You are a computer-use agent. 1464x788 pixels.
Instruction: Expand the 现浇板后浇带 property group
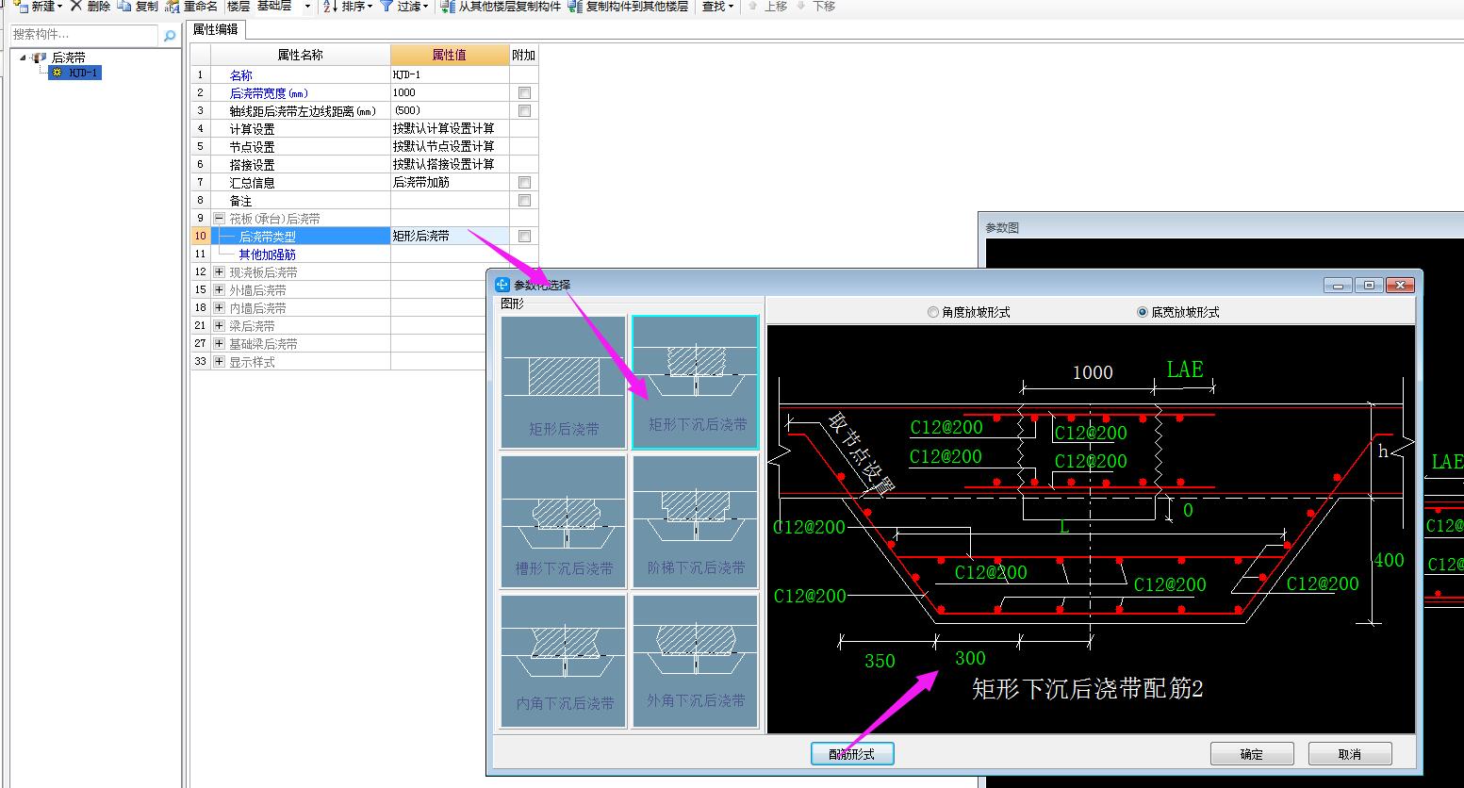pos(219,272)
